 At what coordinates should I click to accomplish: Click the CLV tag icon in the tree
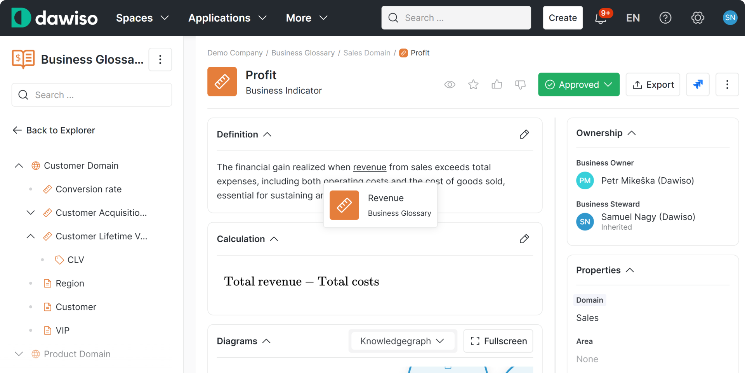59,260
